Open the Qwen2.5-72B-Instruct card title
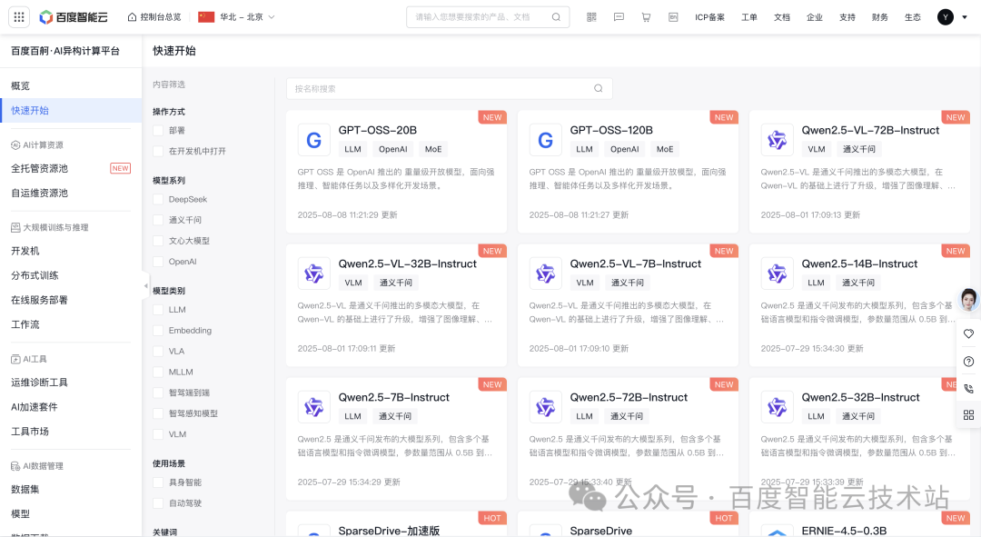Image resolution: width=981 pixels, height=537 pixels. (x=629, y=397)
